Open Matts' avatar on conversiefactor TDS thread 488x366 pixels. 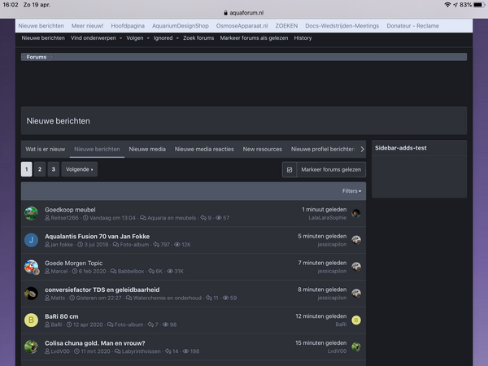pyautogui.click(x=31, y=293)
